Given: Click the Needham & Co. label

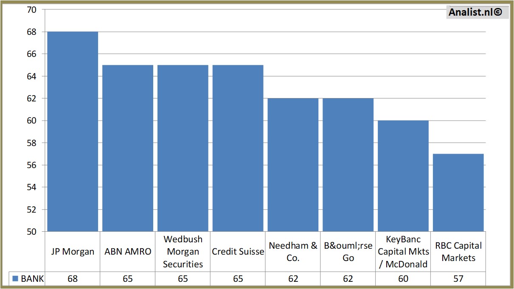Looking at the screenshot, I should (293, 252).
